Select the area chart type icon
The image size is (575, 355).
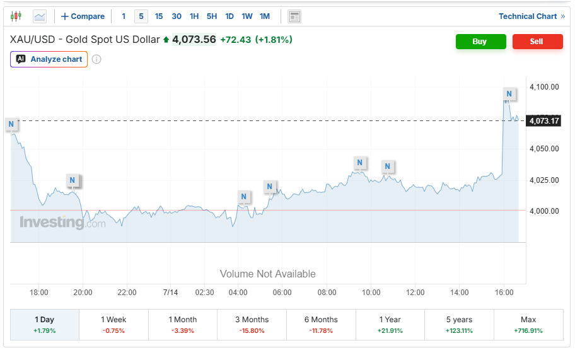click(40, 16)
